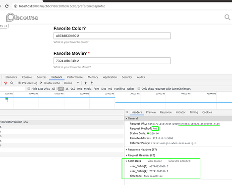Click the 25000 ms mark in timeline overview
This screenshot has width=232, height=185.
pos(110,94)
